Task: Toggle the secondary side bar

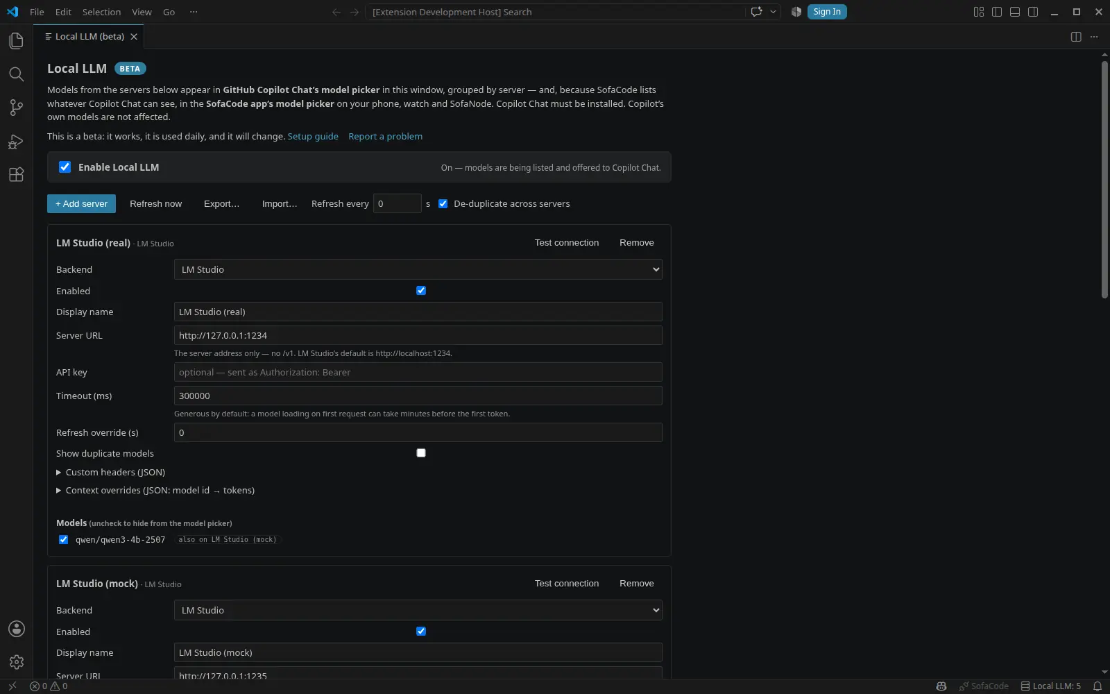Action: pos(1033,12)
